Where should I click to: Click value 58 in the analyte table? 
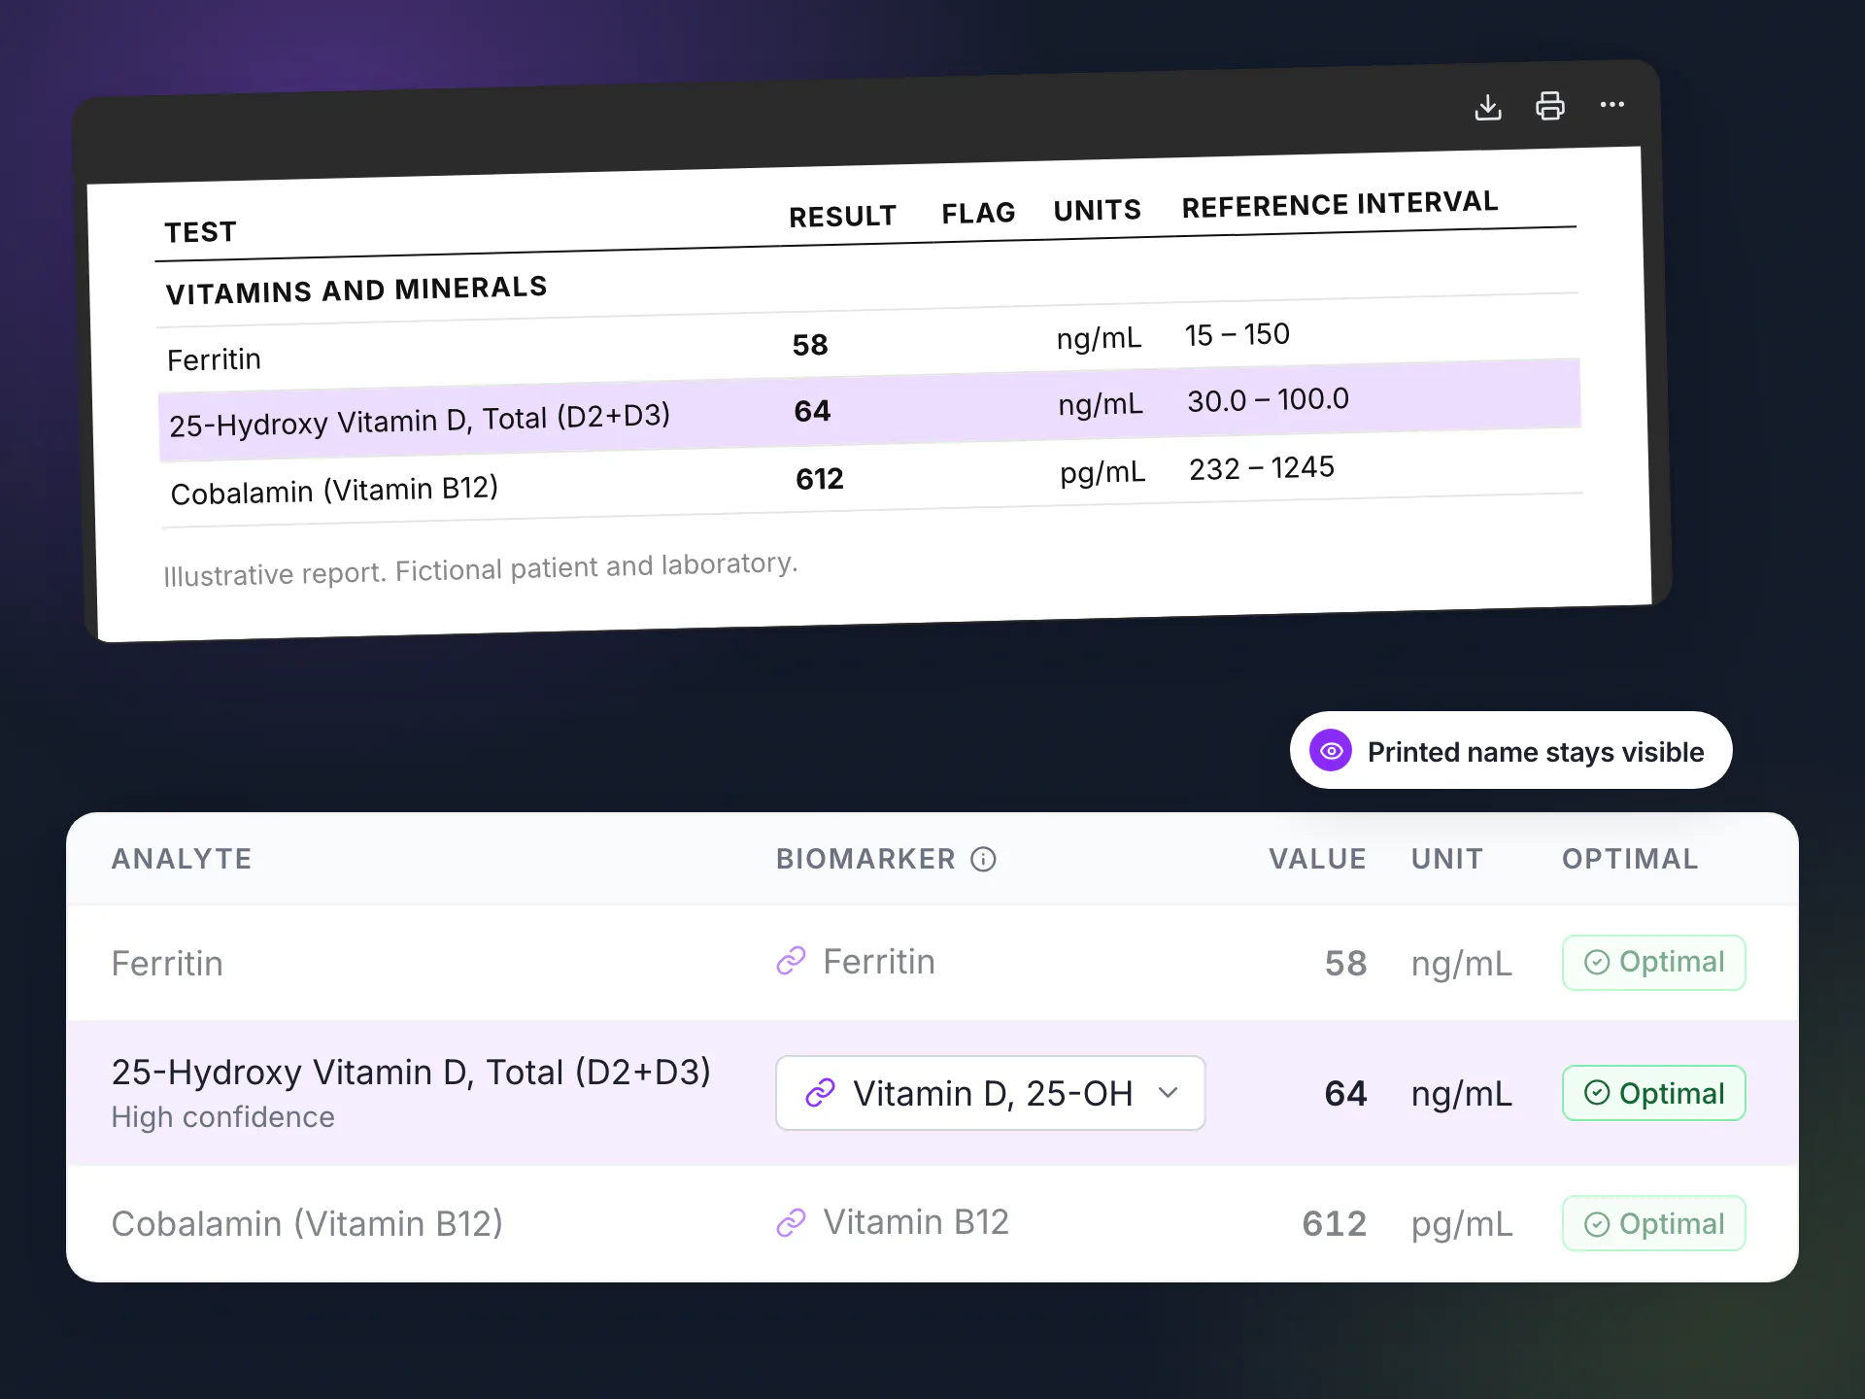coord(1345,964)
